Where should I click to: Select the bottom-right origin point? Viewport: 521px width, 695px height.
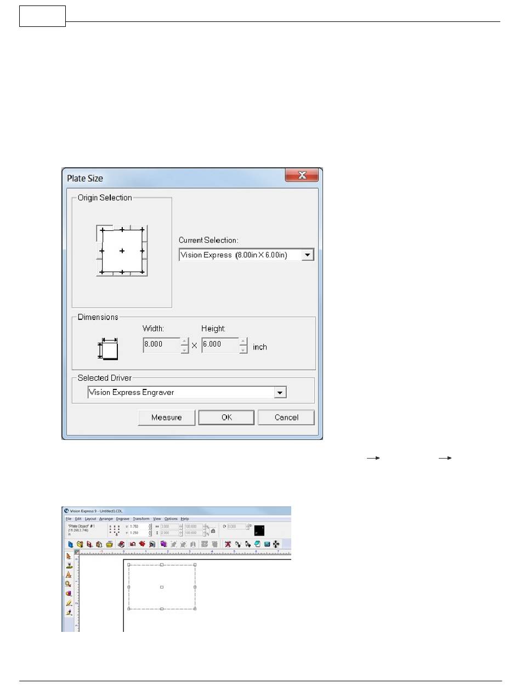coord(142,272)
